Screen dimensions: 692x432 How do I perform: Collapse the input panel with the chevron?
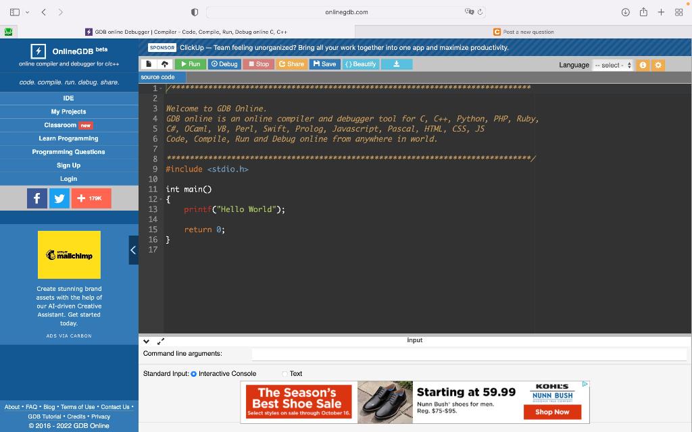[x=145, y=341]
